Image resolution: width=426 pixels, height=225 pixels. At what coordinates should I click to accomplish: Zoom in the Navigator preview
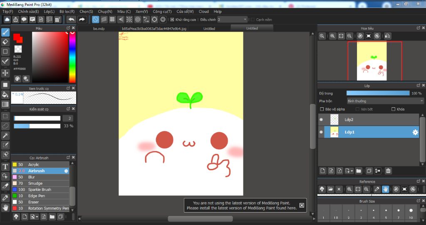(x=332, y=36)
